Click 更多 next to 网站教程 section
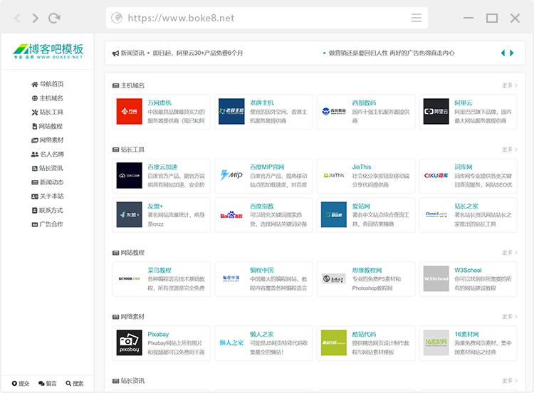This screenshot has height=393, width=534. coord(510,253)
